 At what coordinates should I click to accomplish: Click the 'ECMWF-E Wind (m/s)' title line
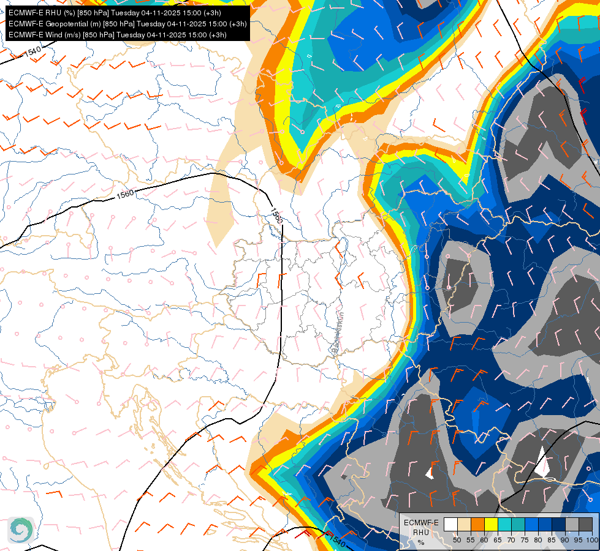pyautogui.click(x=118, y=35)
